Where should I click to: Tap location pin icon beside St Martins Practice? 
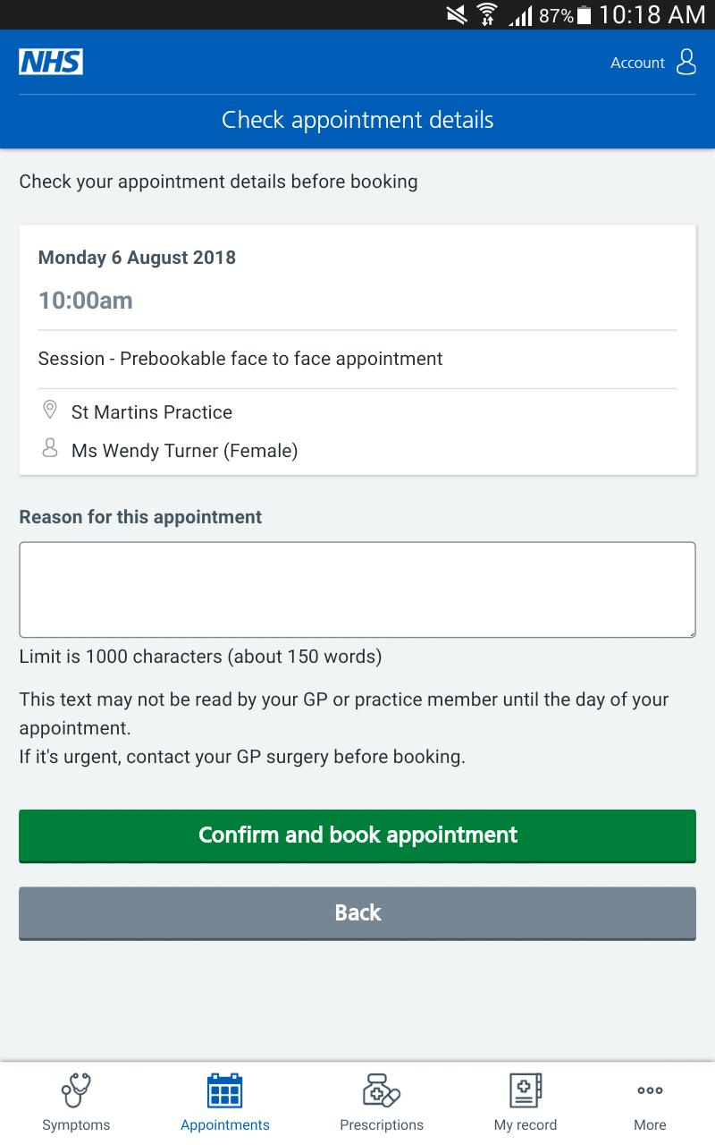(50, 411)
